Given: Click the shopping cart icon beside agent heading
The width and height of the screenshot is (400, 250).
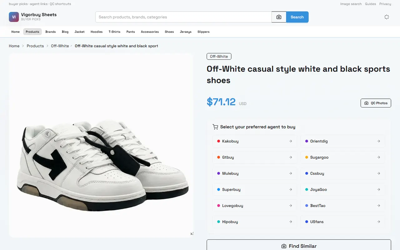Looking at the screenshot, I should (x=215, y=127).
